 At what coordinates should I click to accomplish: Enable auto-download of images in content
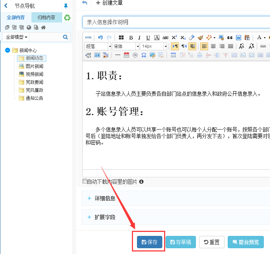(x=85, y=181)
